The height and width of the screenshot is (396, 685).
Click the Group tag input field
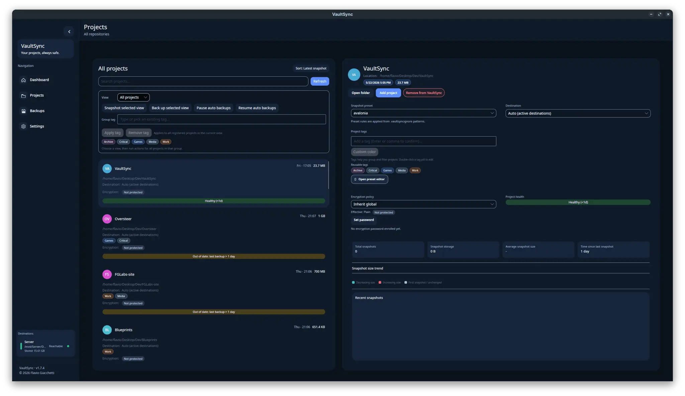pyautogui.click(x=221, y=119)
